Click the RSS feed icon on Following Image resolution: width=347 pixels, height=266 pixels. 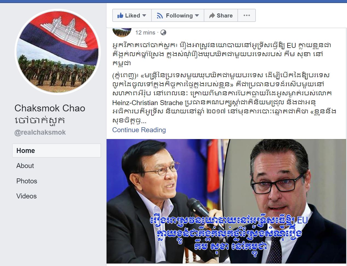point(160,16)
